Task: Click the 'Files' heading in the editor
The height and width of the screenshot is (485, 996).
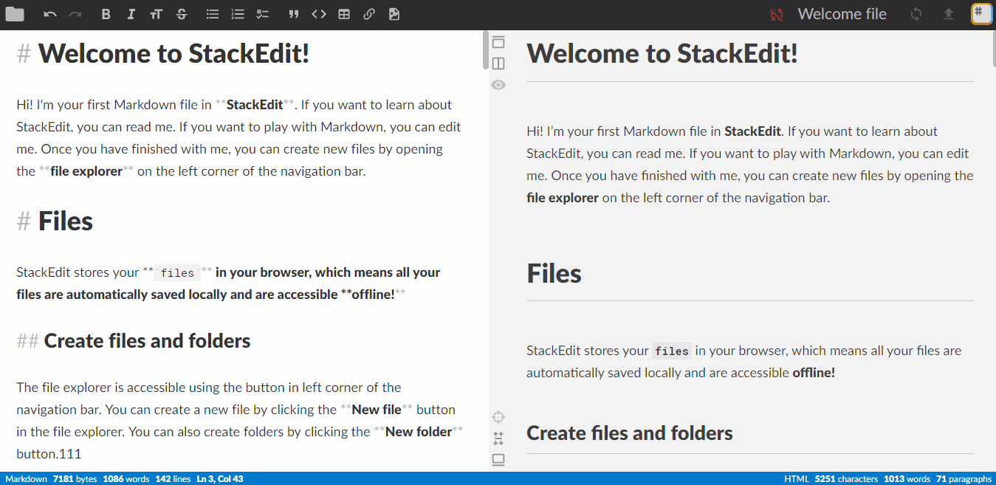Action: click(x=66, y=221)
